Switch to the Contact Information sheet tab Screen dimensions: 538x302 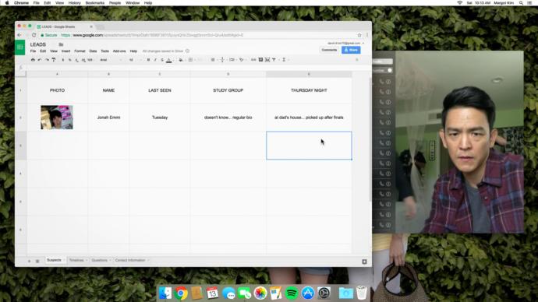132,260
